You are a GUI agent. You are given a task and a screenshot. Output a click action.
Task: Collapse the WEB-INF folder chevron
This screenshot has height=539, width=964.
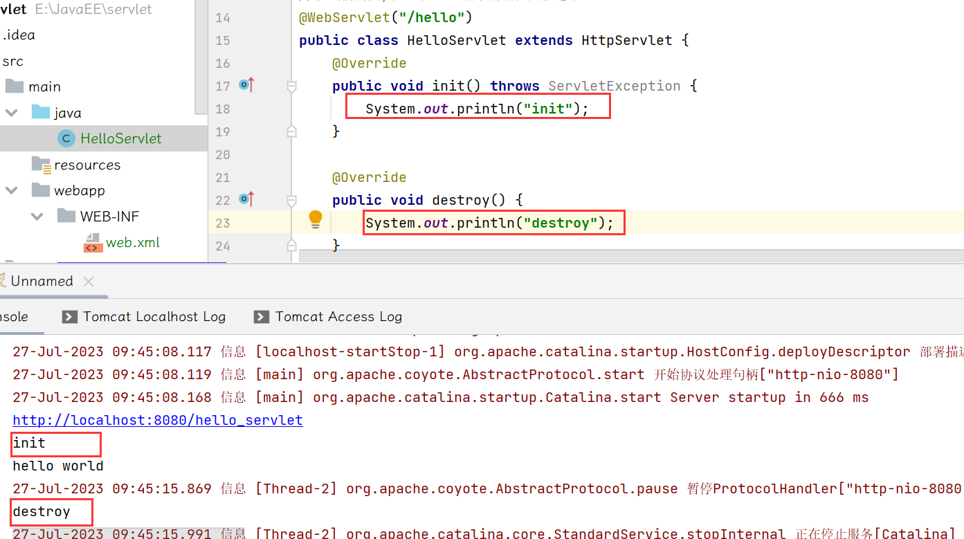pyautogui.click(x=37, y=217)
